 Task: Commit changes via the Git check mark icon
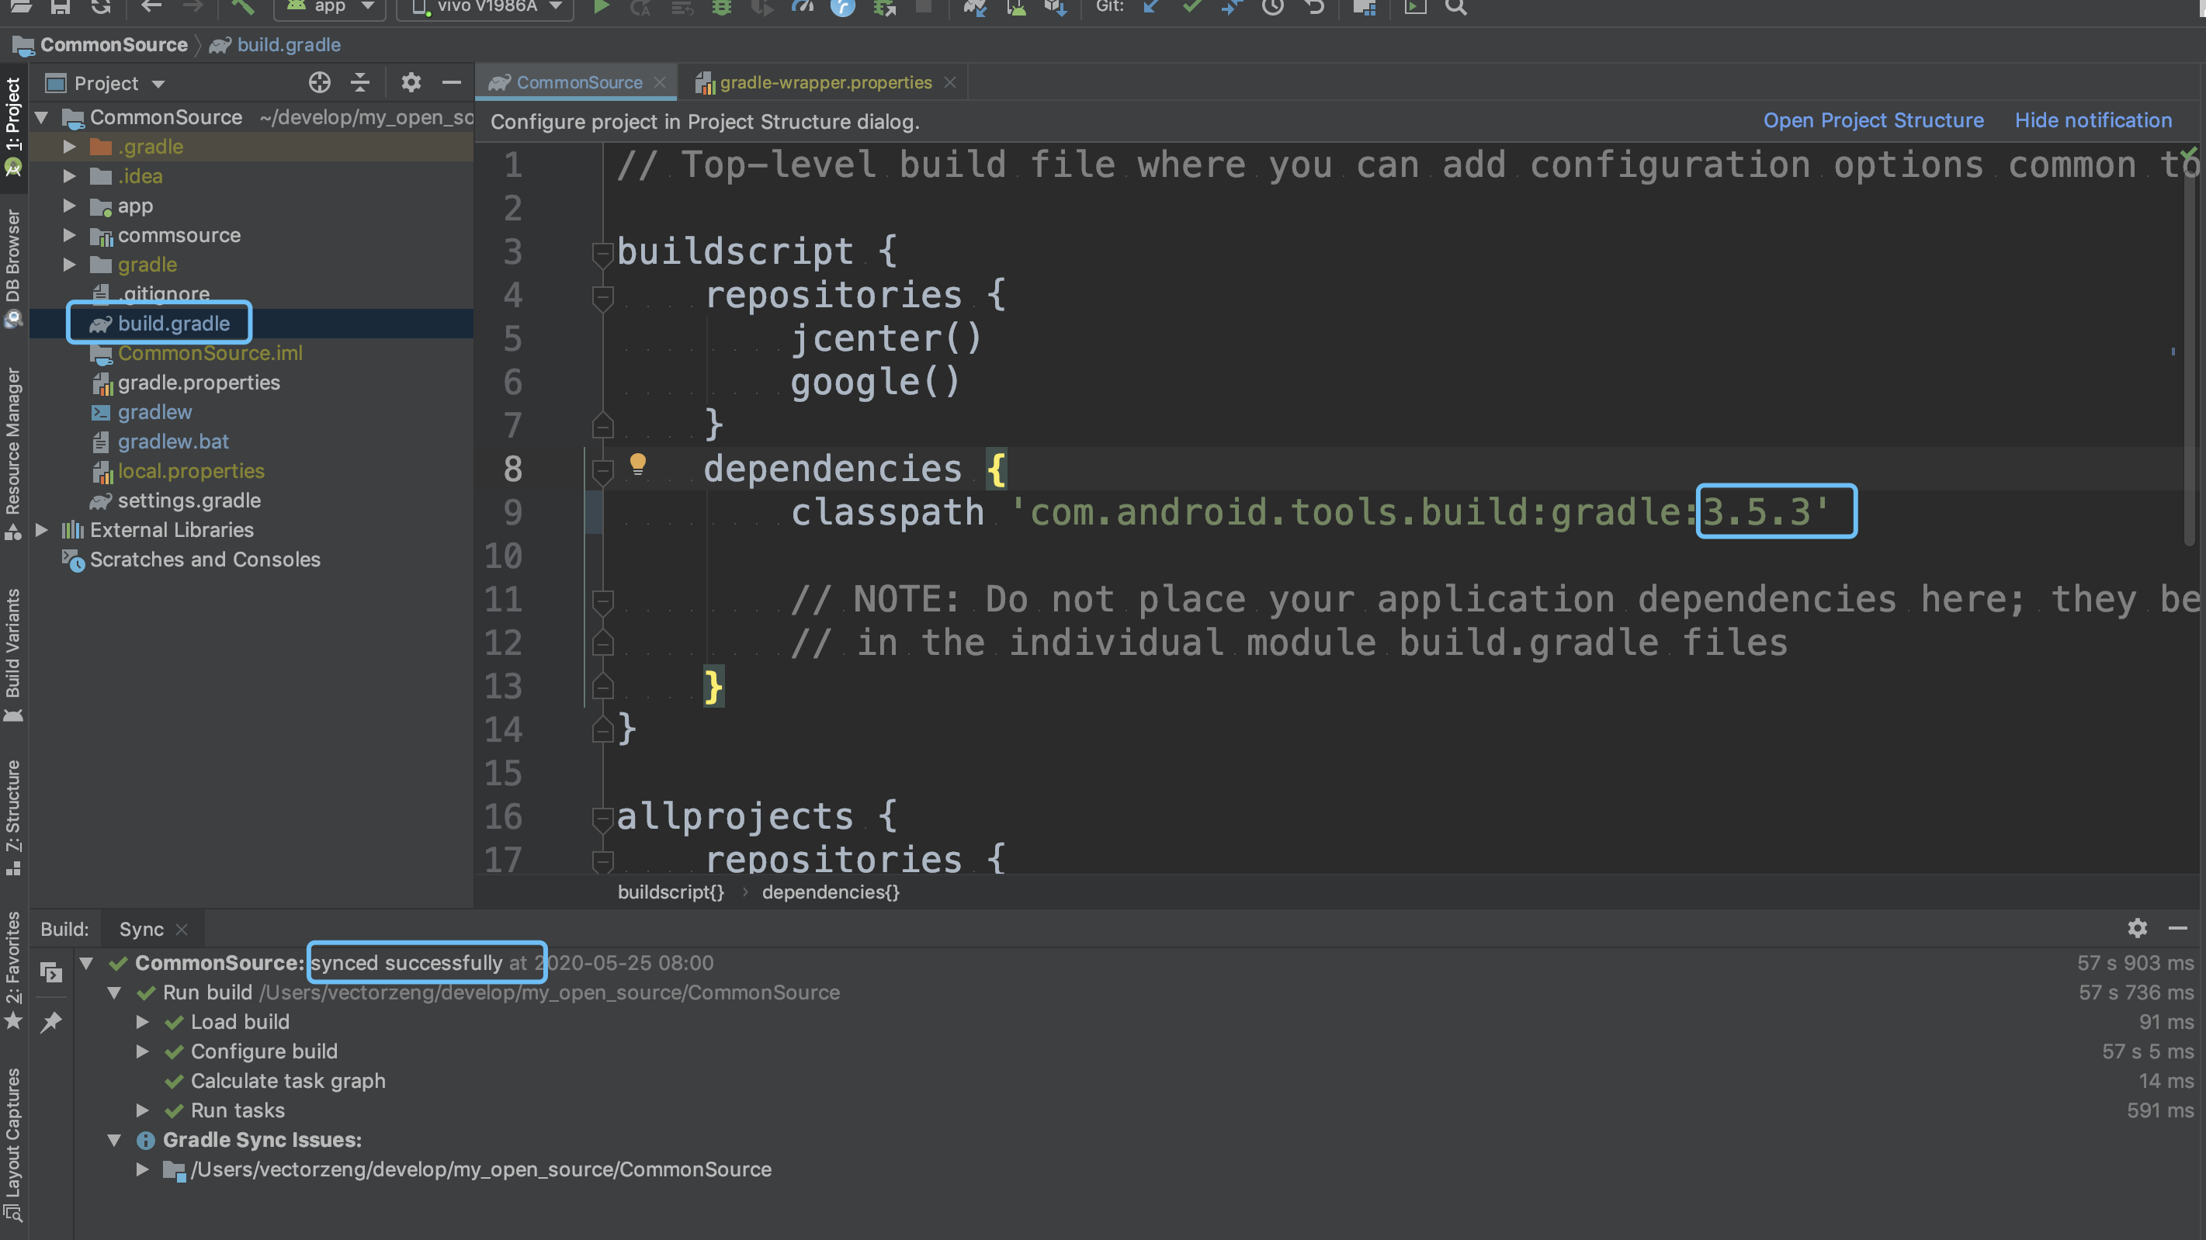click(1191, 9)
